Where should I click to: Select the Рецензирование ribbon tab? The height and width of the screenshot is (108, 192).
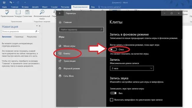tap(80, 7)
